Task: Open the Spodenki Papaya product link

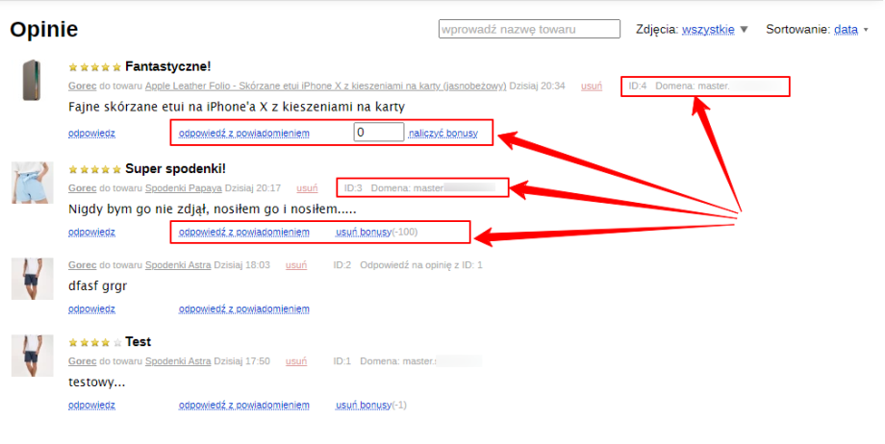Action: [183, 188]
